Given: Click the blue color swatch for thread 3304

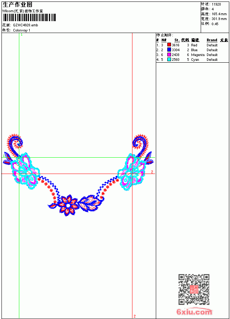Looking at the screenshot, I should pos(169,50).
